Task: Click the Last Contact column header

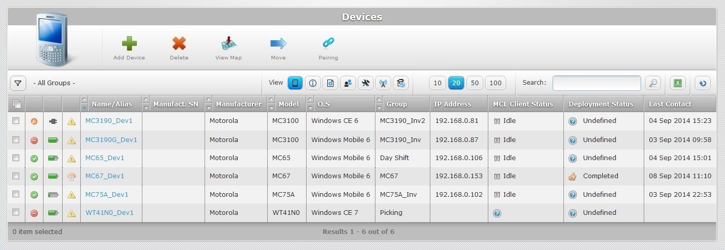Action: [670, 104]
